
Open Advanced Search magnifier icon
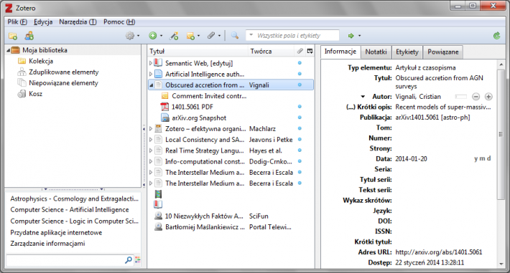tap(234, 35)
